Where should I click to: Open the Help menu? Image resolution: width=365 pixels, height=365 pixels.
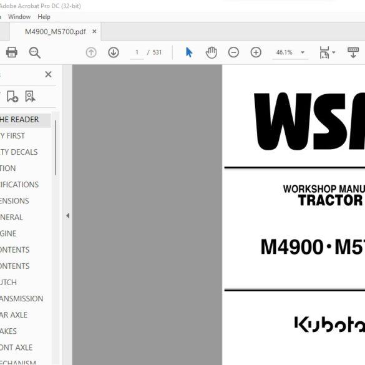44,17
